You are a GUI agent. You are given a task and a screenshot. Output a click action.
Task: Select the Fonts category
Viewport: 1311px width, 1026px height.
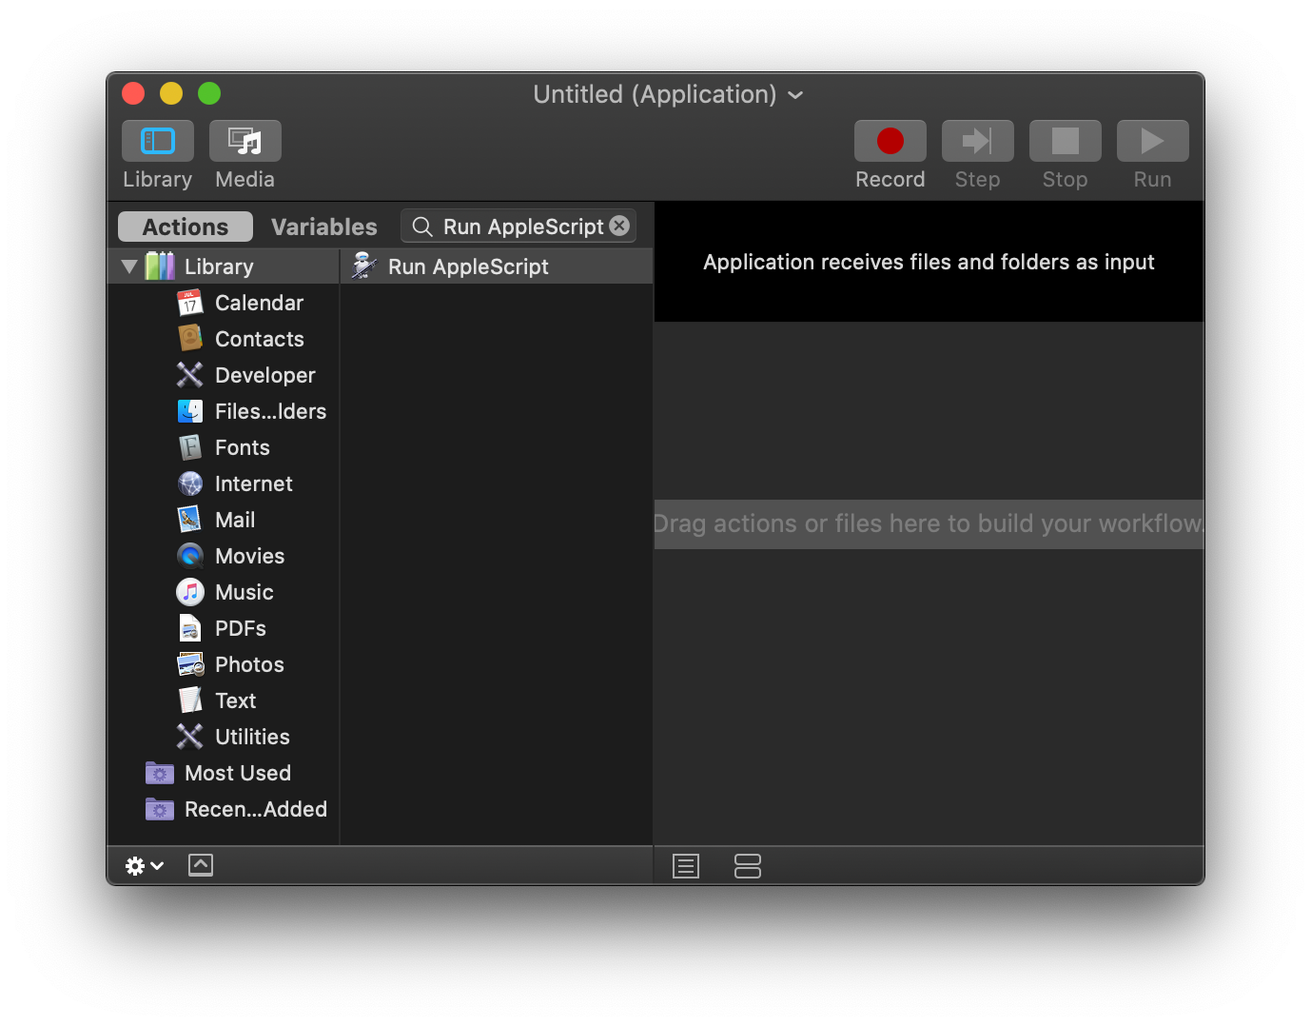(224, 447)
